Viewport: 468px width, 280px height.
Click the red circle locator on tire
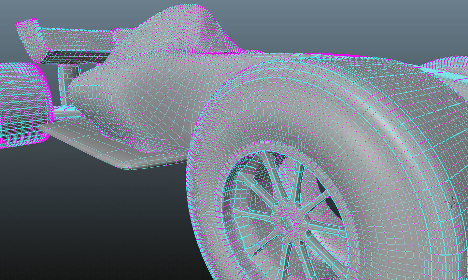click(452, 203)
